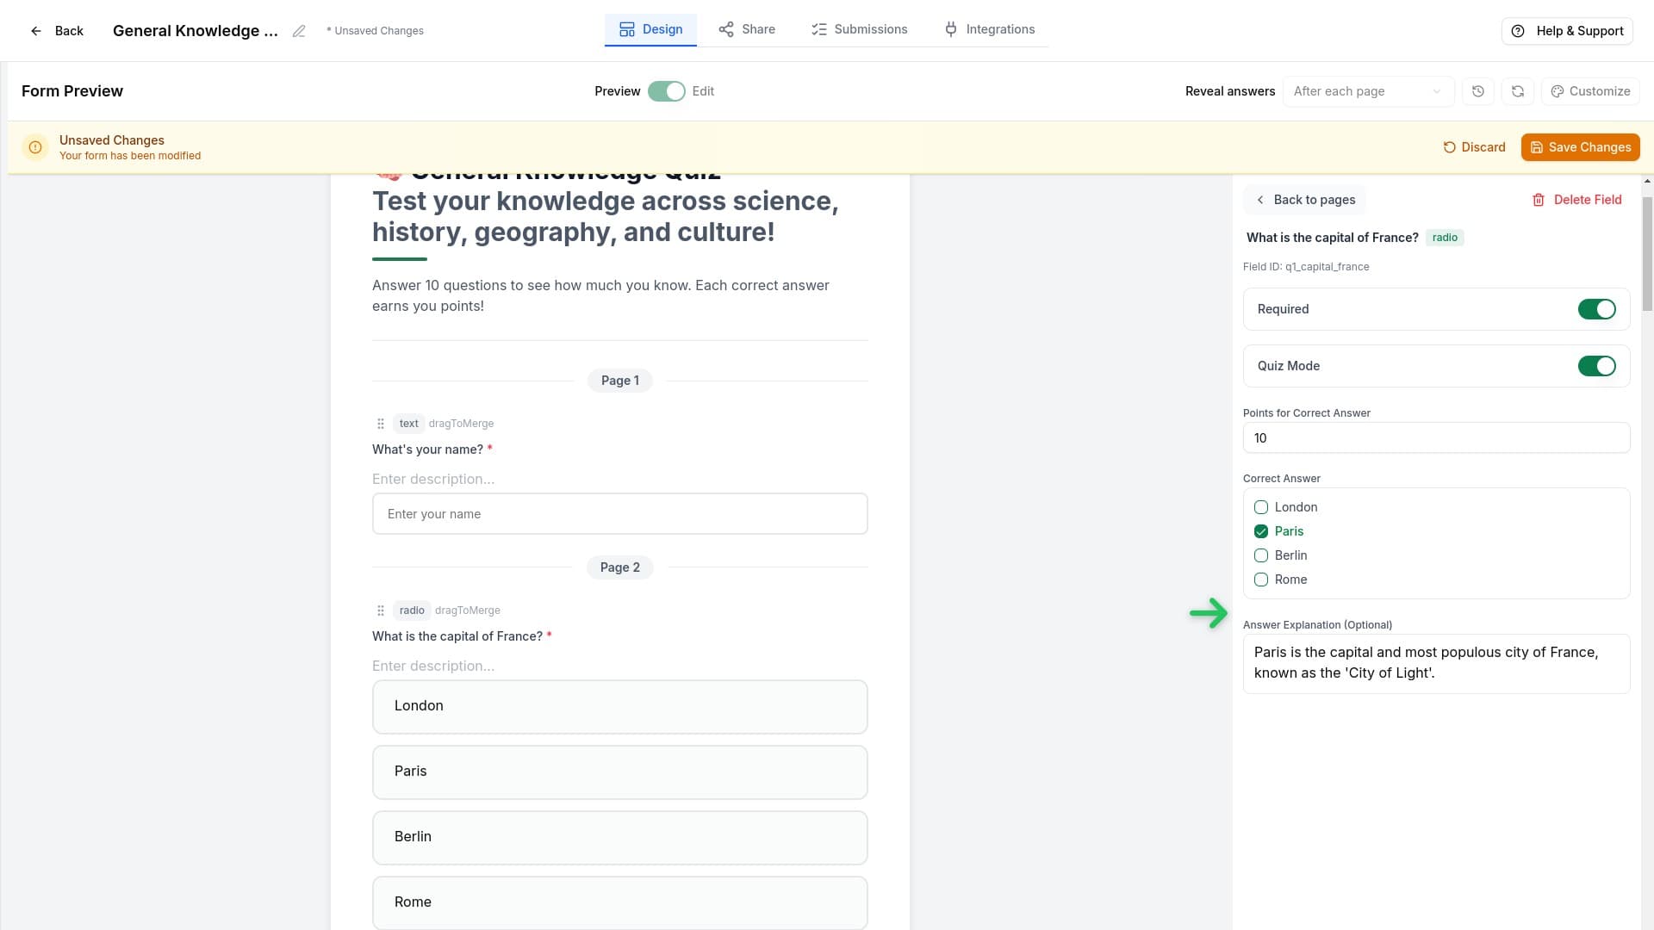Turn off Quiz Mode

point(1596,365)
